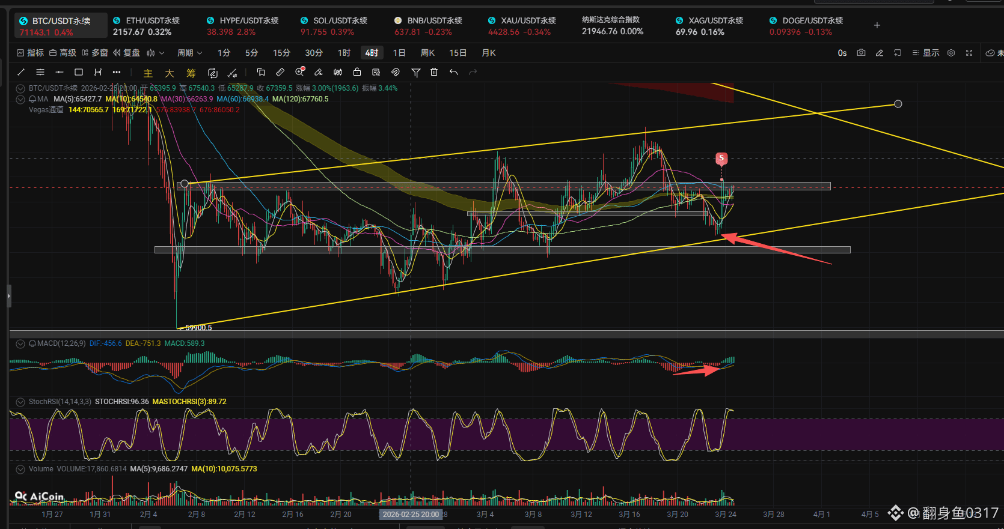Switch to the SOL/USDT永续 tab
The image size is (1004, 529).
[x=334, y=26]
